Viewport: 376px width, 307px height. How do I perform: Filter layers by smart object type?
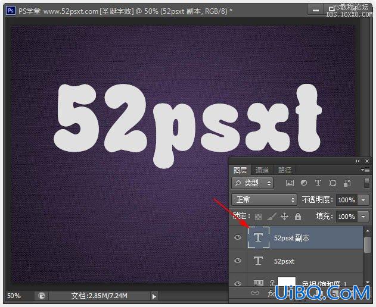pyautogui.click(x=347, y=183)
